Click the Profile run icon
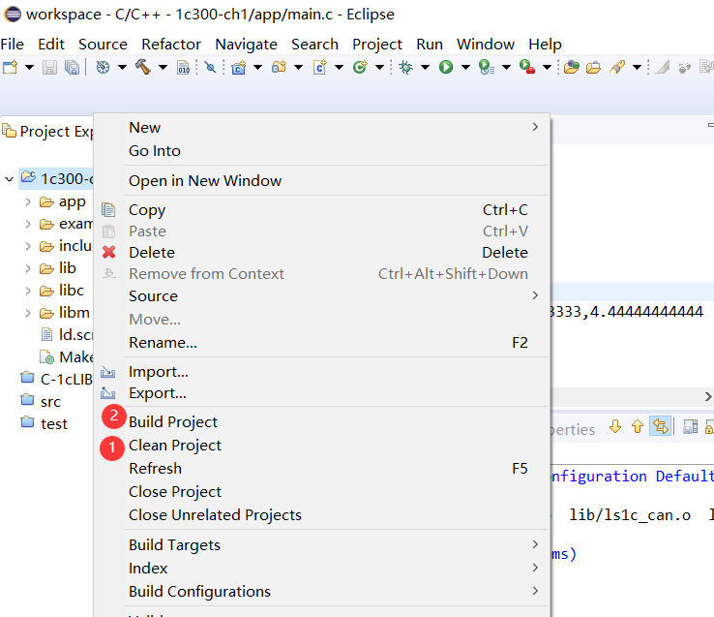The width and height of the screenshot is (714, 617). (487, 68)
